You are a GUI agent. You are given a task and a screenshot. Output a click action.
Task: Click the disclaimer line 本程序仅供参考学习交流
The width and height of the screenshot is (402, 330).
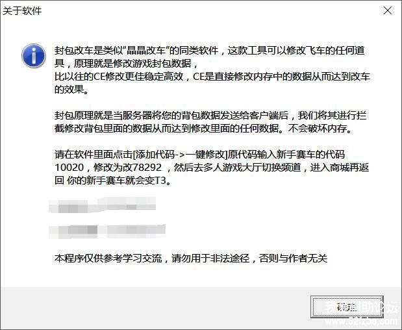tap(108, 258)
